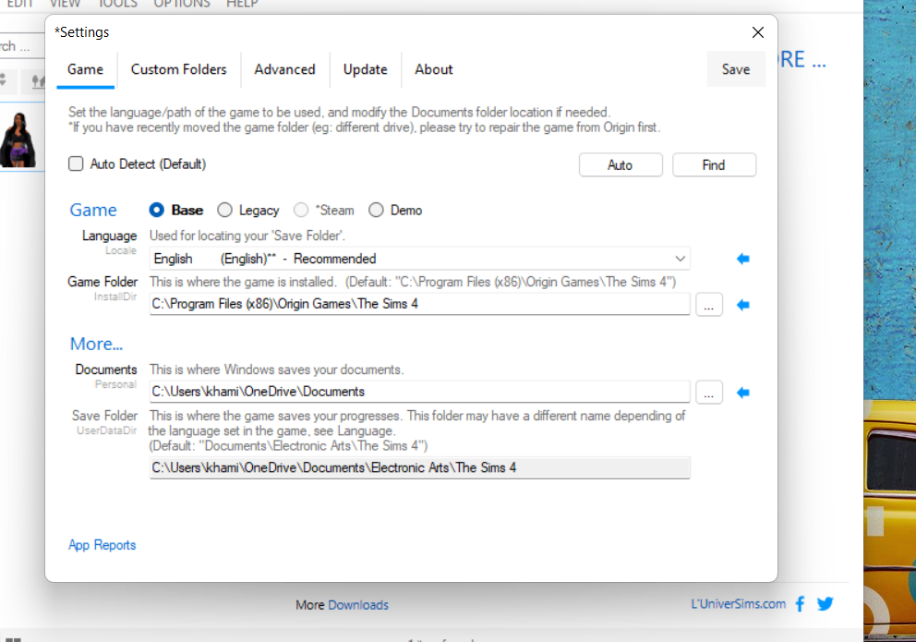
Task: Click the Save Folder path field
Action: coord(420,468)
